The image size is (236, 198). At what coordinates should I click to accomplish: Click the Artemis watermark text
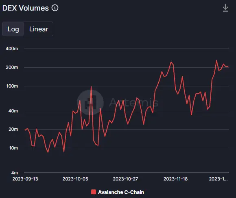133,103
